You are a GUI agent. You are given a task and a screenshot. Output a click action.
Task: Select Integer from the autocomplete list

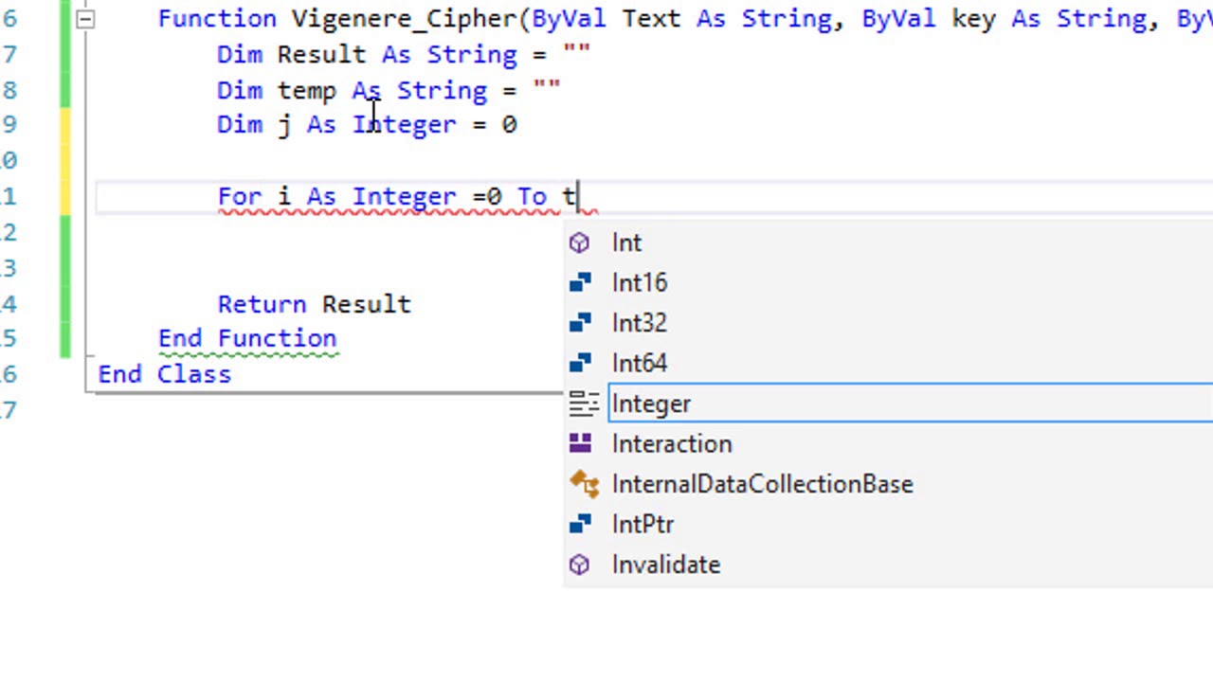point(652,404)
